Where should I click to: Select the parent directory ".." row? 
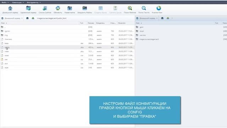[x=67, y=27]
